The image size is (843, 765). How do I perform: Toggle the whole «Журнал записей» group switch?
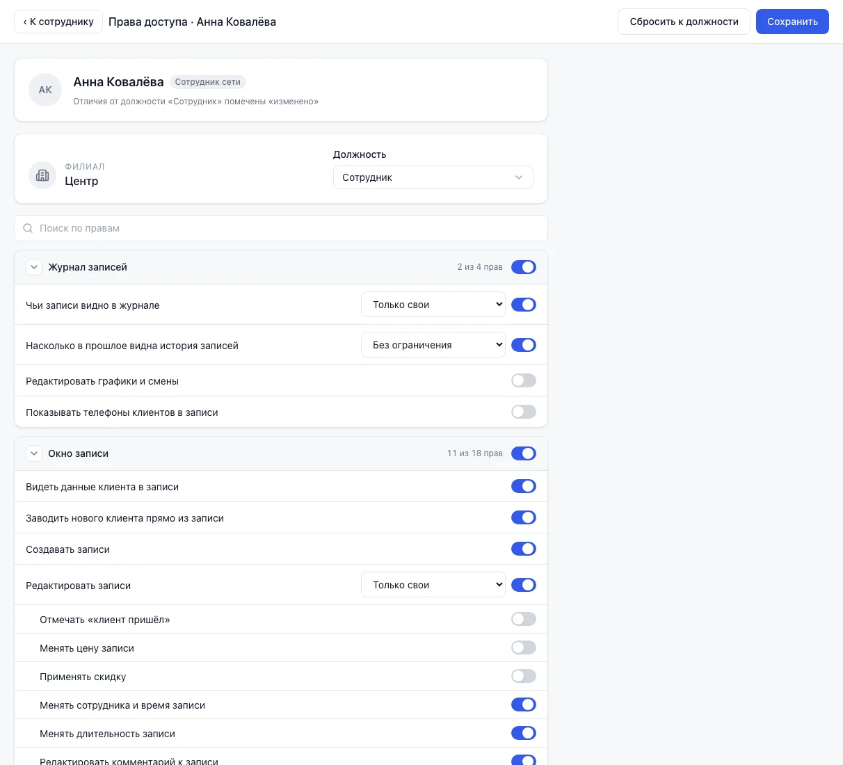pyautogui.click(x=524, y=267)
